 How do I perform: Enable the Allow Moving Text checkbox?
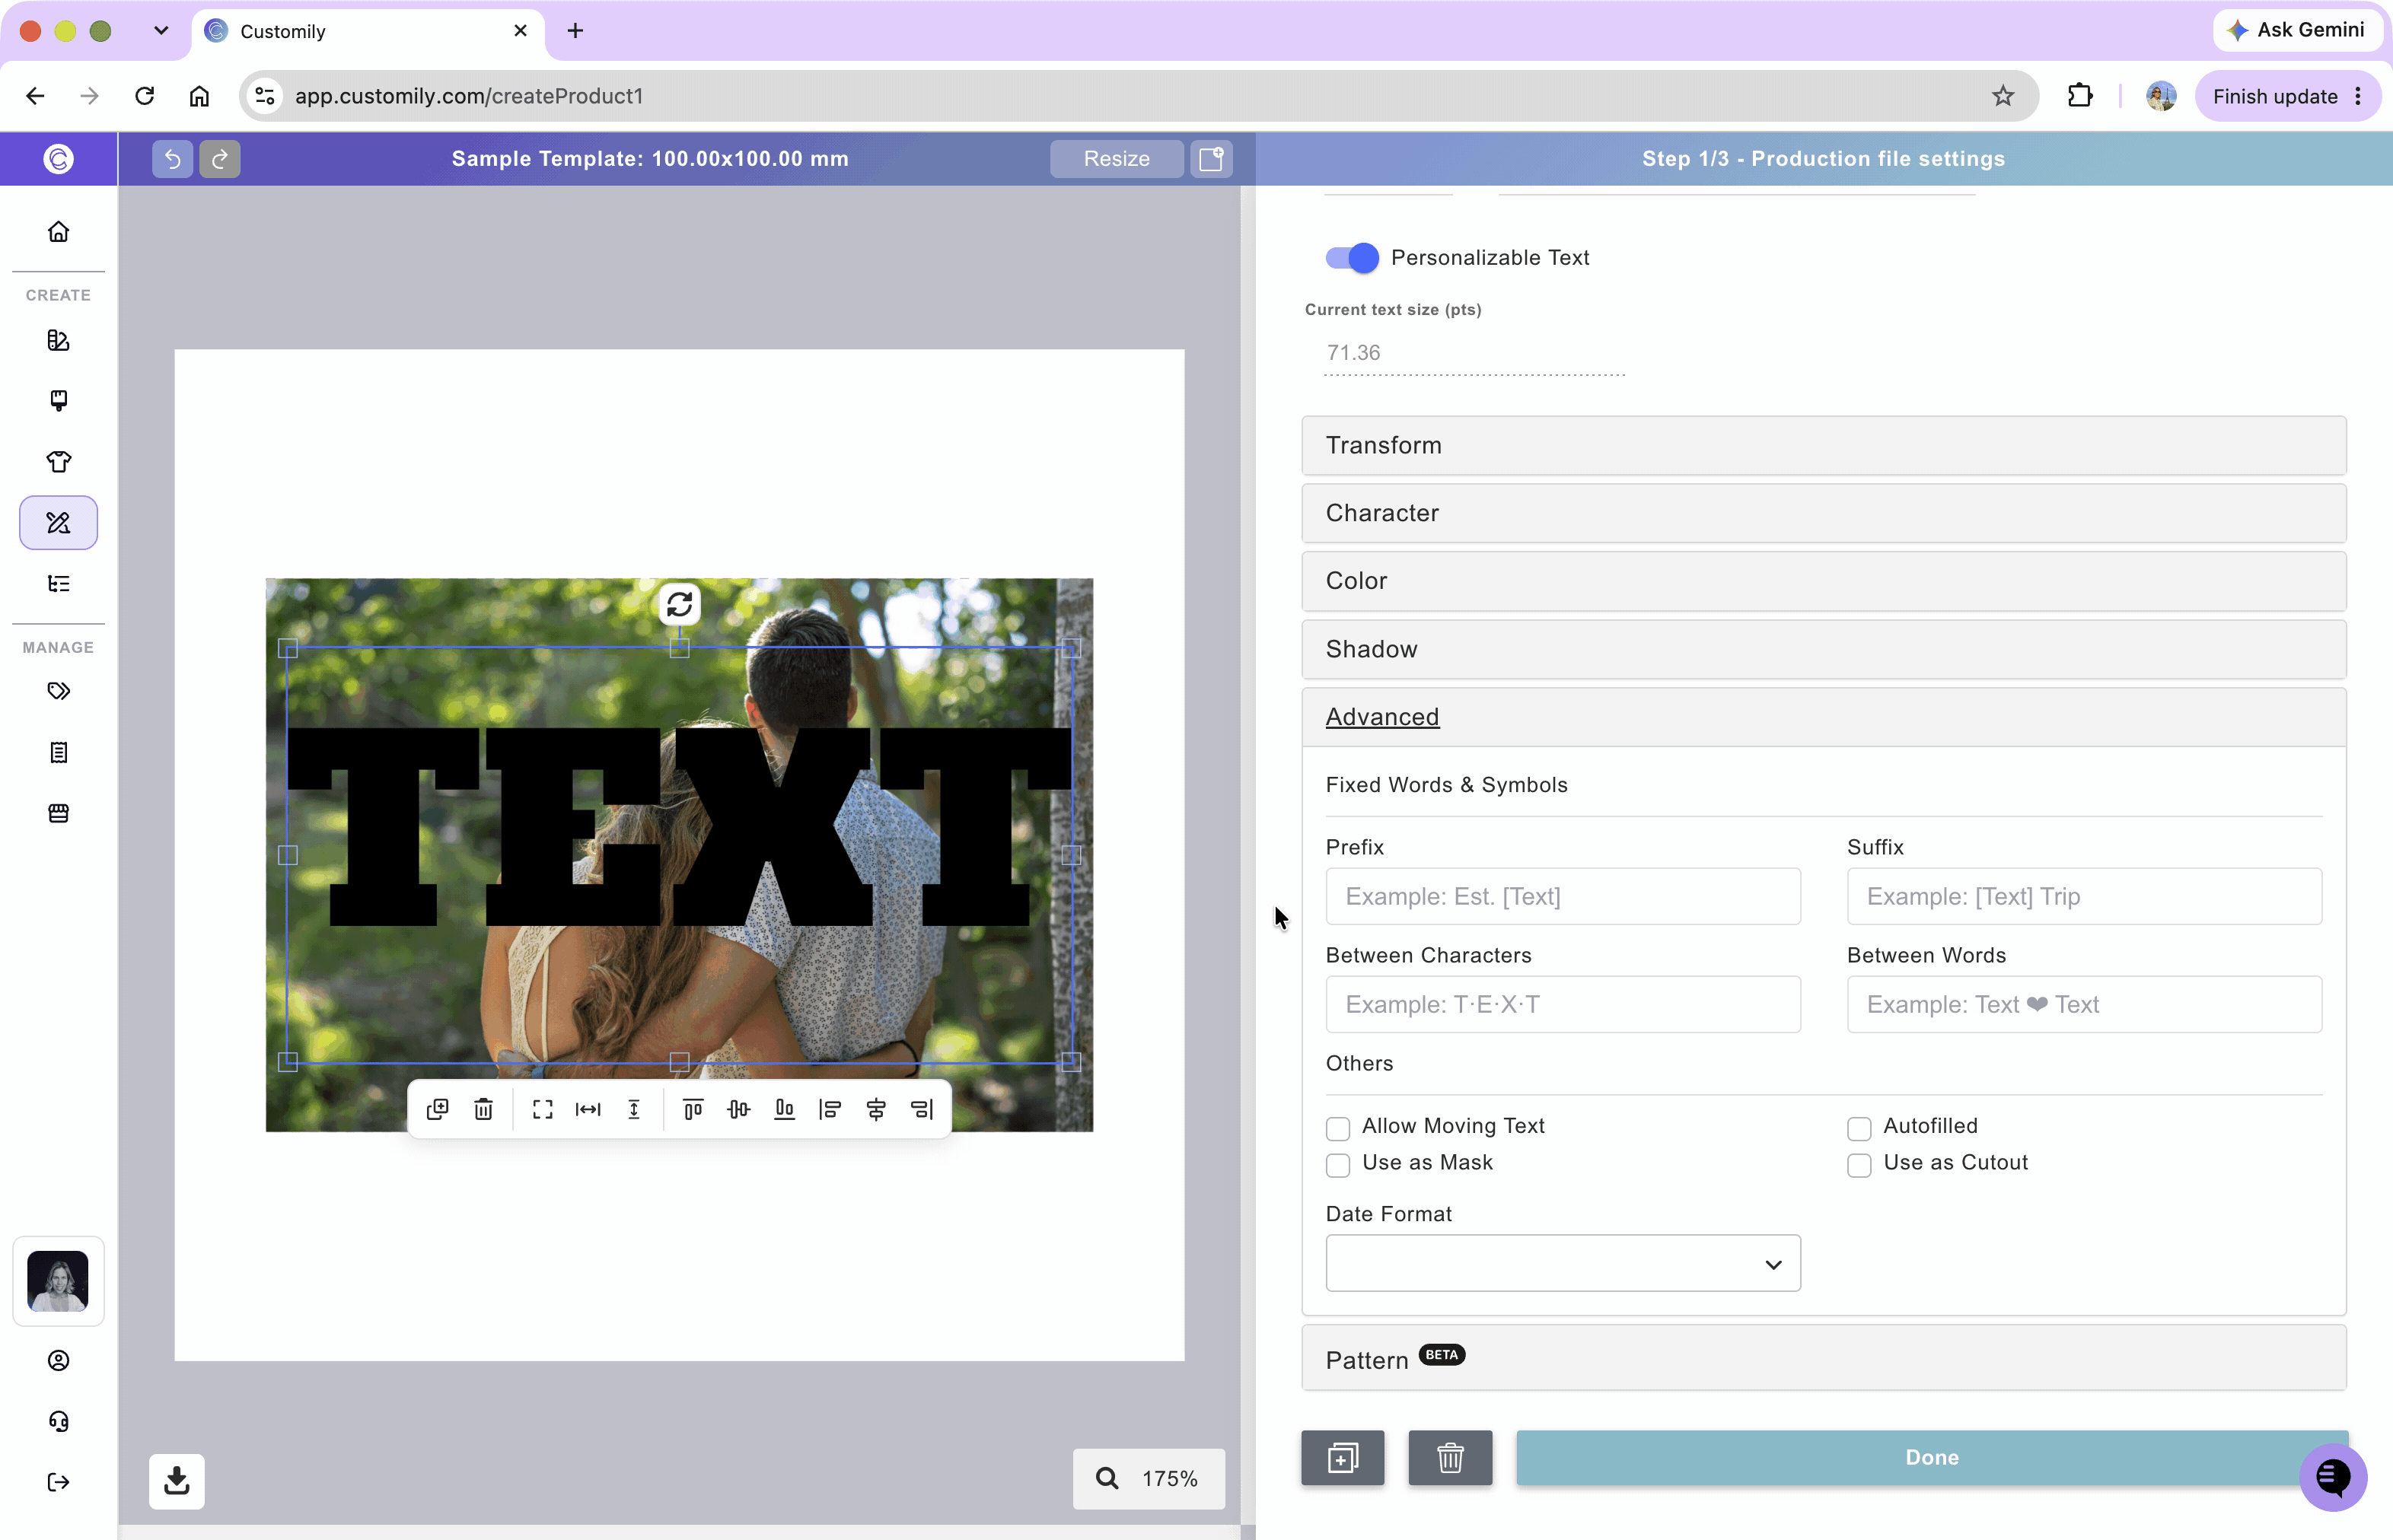click(1337, 1128)
